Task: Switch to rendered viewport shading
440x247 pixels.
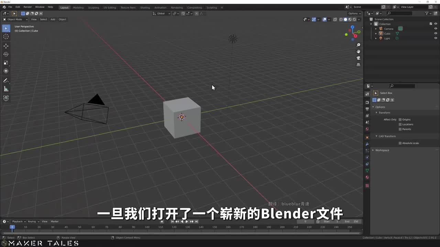Action: click(354, 20)
